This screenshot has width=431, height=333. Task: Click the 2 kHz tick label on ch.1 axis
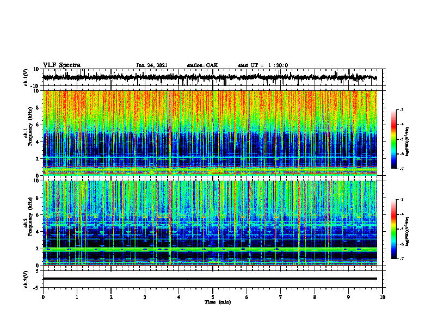38,158
